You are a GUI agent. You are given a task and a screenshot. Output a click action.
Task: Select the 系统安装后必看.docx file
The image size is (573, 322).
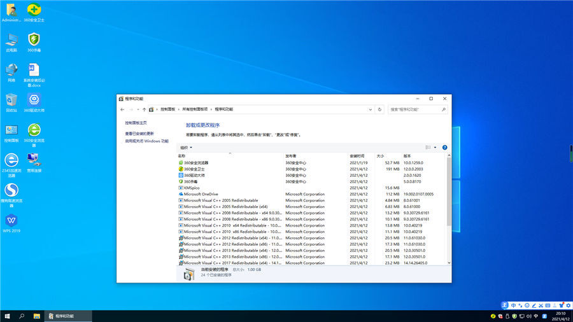click(x=34, y=75)
